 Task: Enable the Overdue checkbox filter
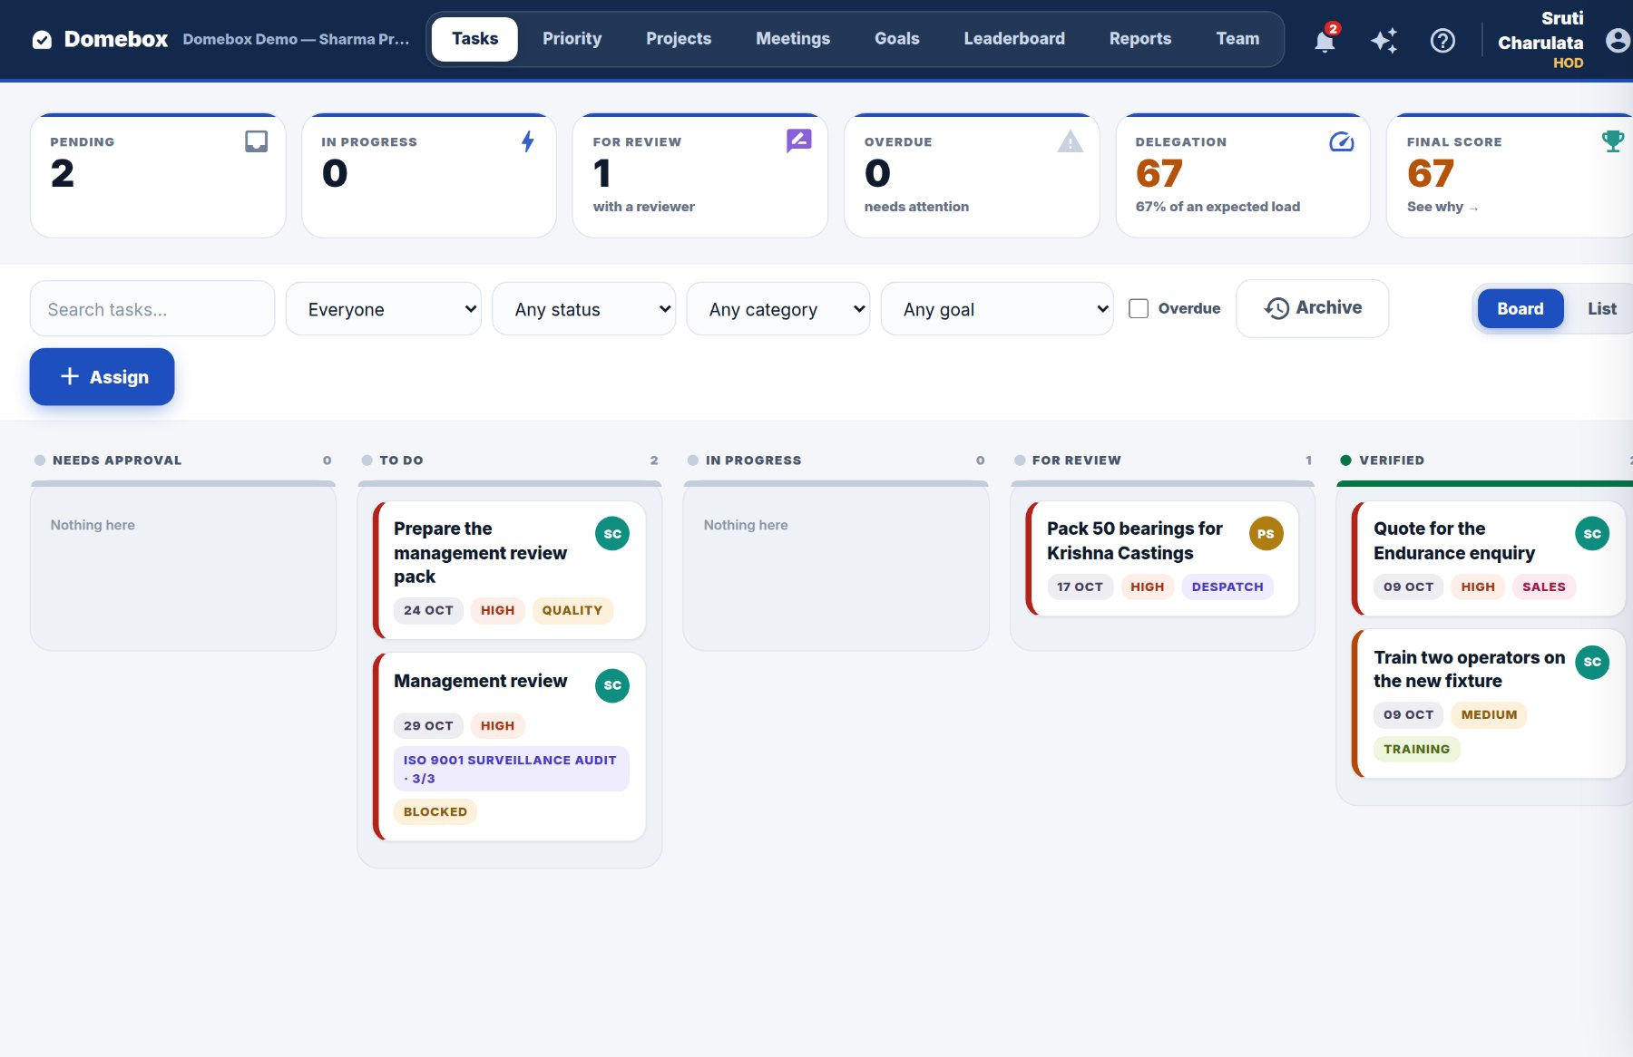coord(1139,308)
